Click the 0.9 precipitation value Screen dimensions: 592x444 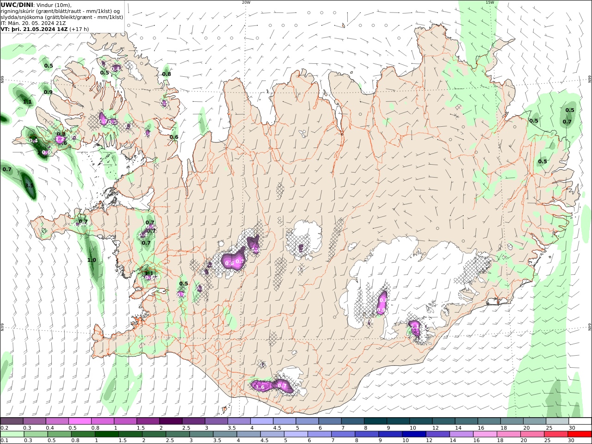pyautogui.click(x=48, y=92)
